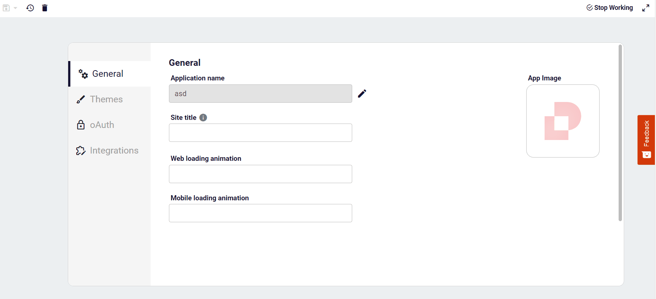Click the trash delete icon

pyautogui.click(x=45, y=8)
